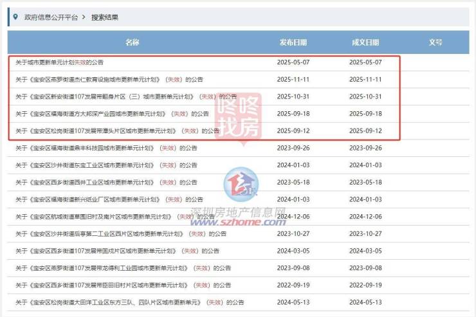This screenshot has height=317, width=476.
Task: Click the 发布日期 column header
Action: [x=293, y=42]
